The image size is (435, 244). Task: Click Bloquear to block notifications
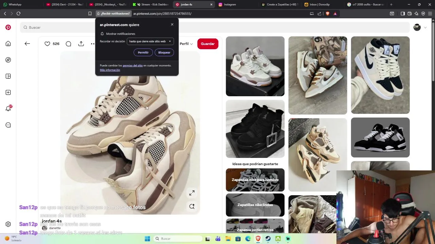click(164, 53)
